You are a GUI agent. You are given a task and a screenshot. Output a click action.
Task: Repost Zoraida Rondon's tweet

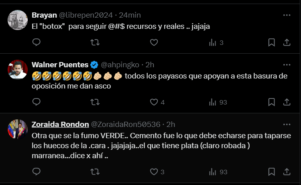[95, 172]
